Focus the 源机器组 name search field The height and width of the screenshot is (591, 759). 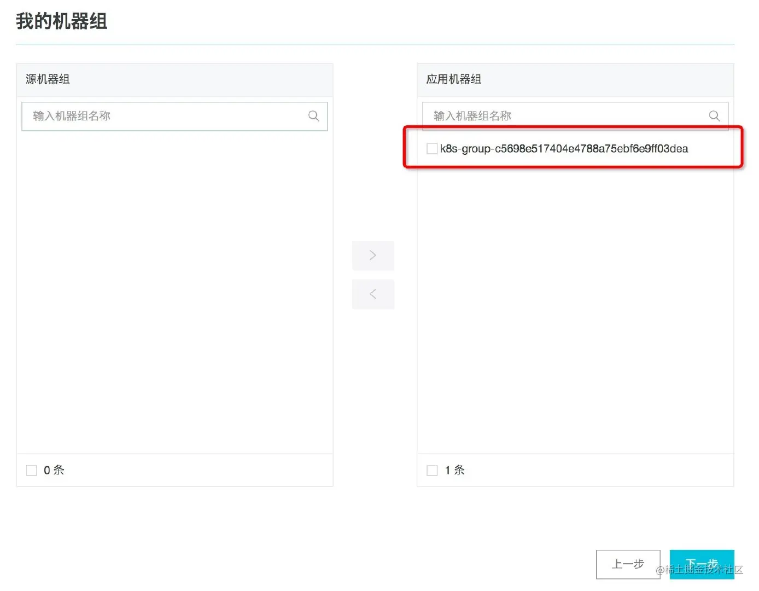pyautogui.click(x=174, y=116)
